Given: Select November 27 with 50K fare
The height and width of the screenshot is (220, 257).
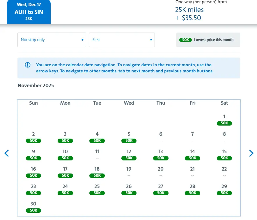Looking at the screenshot, I should pos(161,190).
